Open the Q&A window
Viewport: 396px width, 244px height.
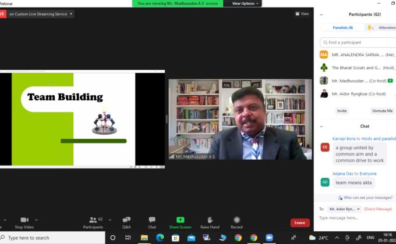point(126,220)
